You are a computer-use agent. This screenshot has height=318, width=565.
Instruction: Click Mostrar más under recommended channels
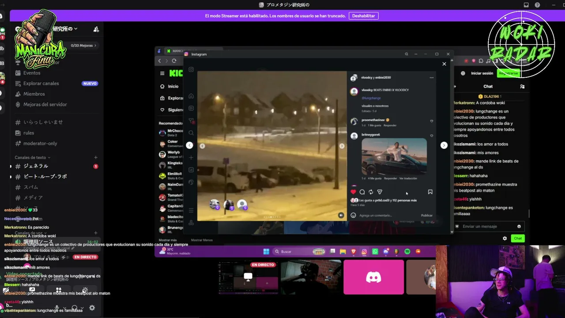(168, 240)
